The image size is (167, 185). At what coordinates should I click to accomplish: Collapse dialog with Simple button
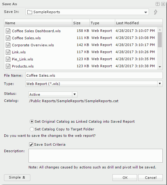pyautogui.click(x=17, y=178)
